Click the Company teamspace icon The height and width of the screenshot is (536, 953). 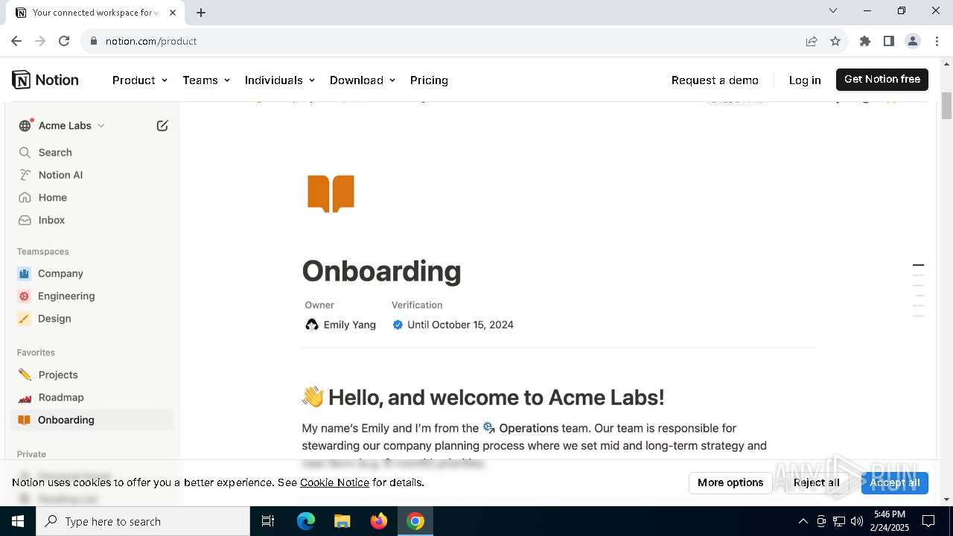click(x=24, y=274)
